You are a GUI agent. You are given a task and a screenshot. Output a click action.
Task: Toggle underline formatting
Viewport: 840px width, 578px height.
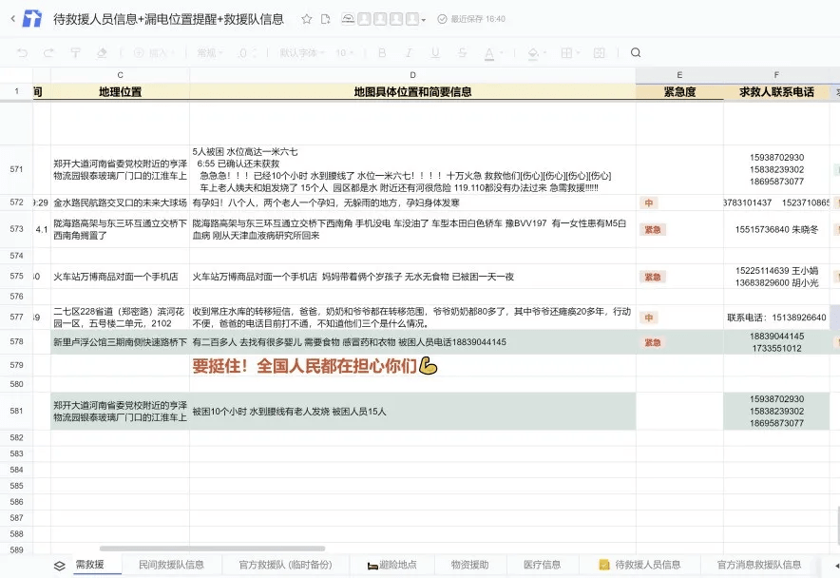tap(435, 52)
